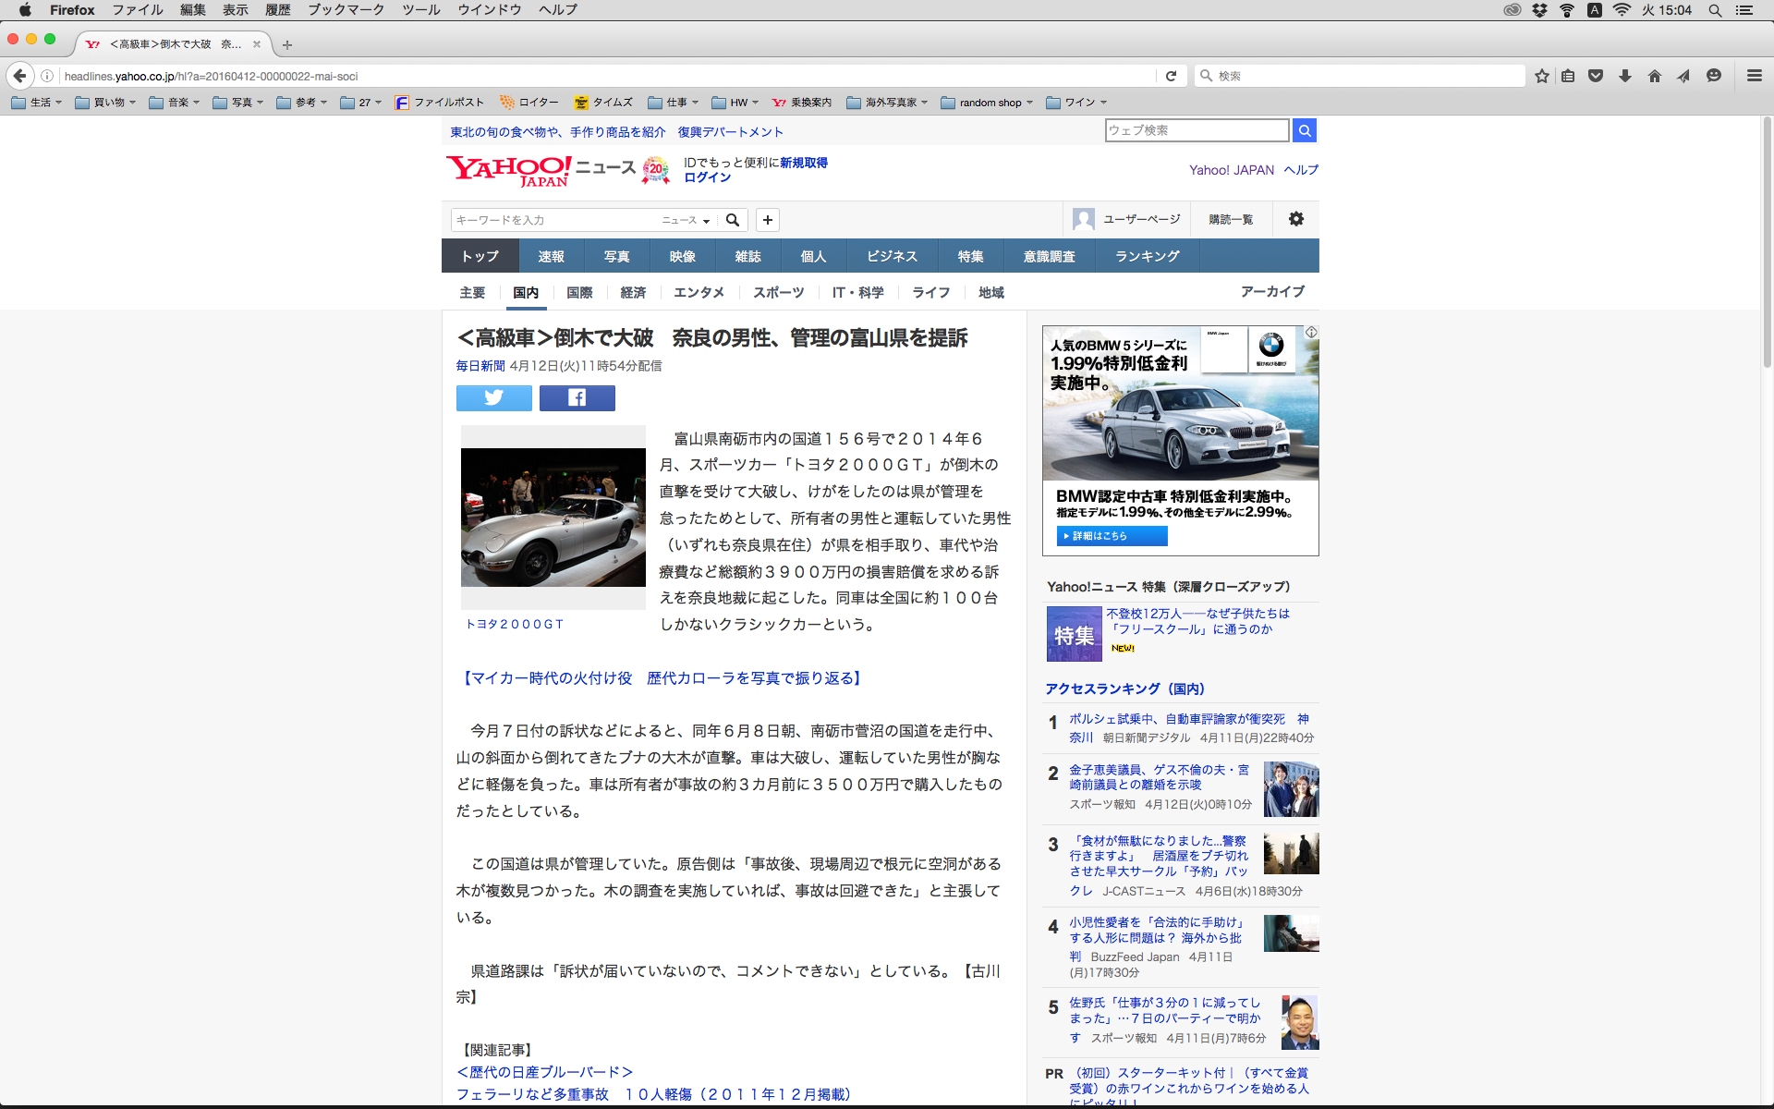Bookmark this page with the star icon
Image resolution: width=1774 pixels, height=1109 pixels.
click(1541, 76)
